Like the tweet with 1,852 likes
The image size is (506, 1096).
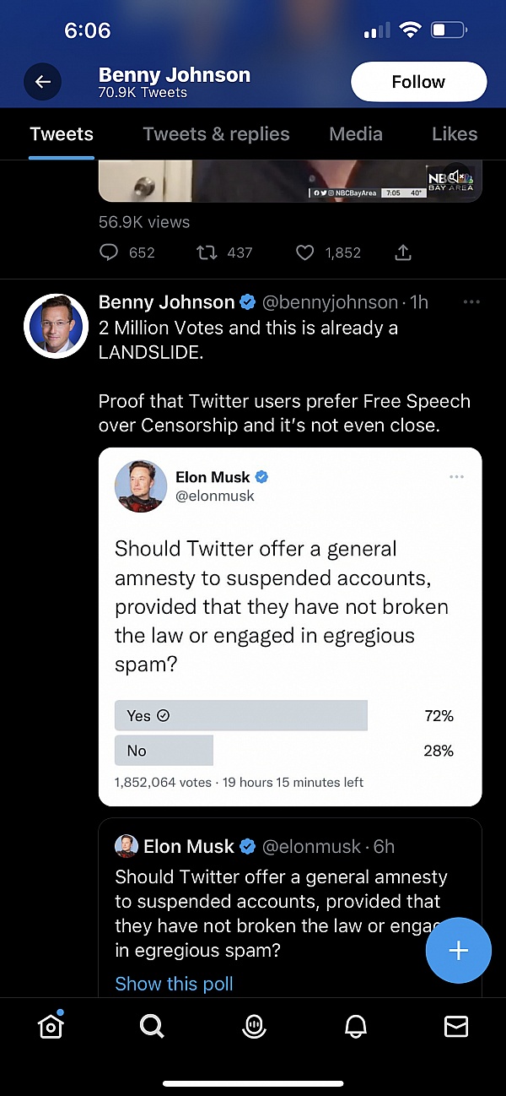305,252
